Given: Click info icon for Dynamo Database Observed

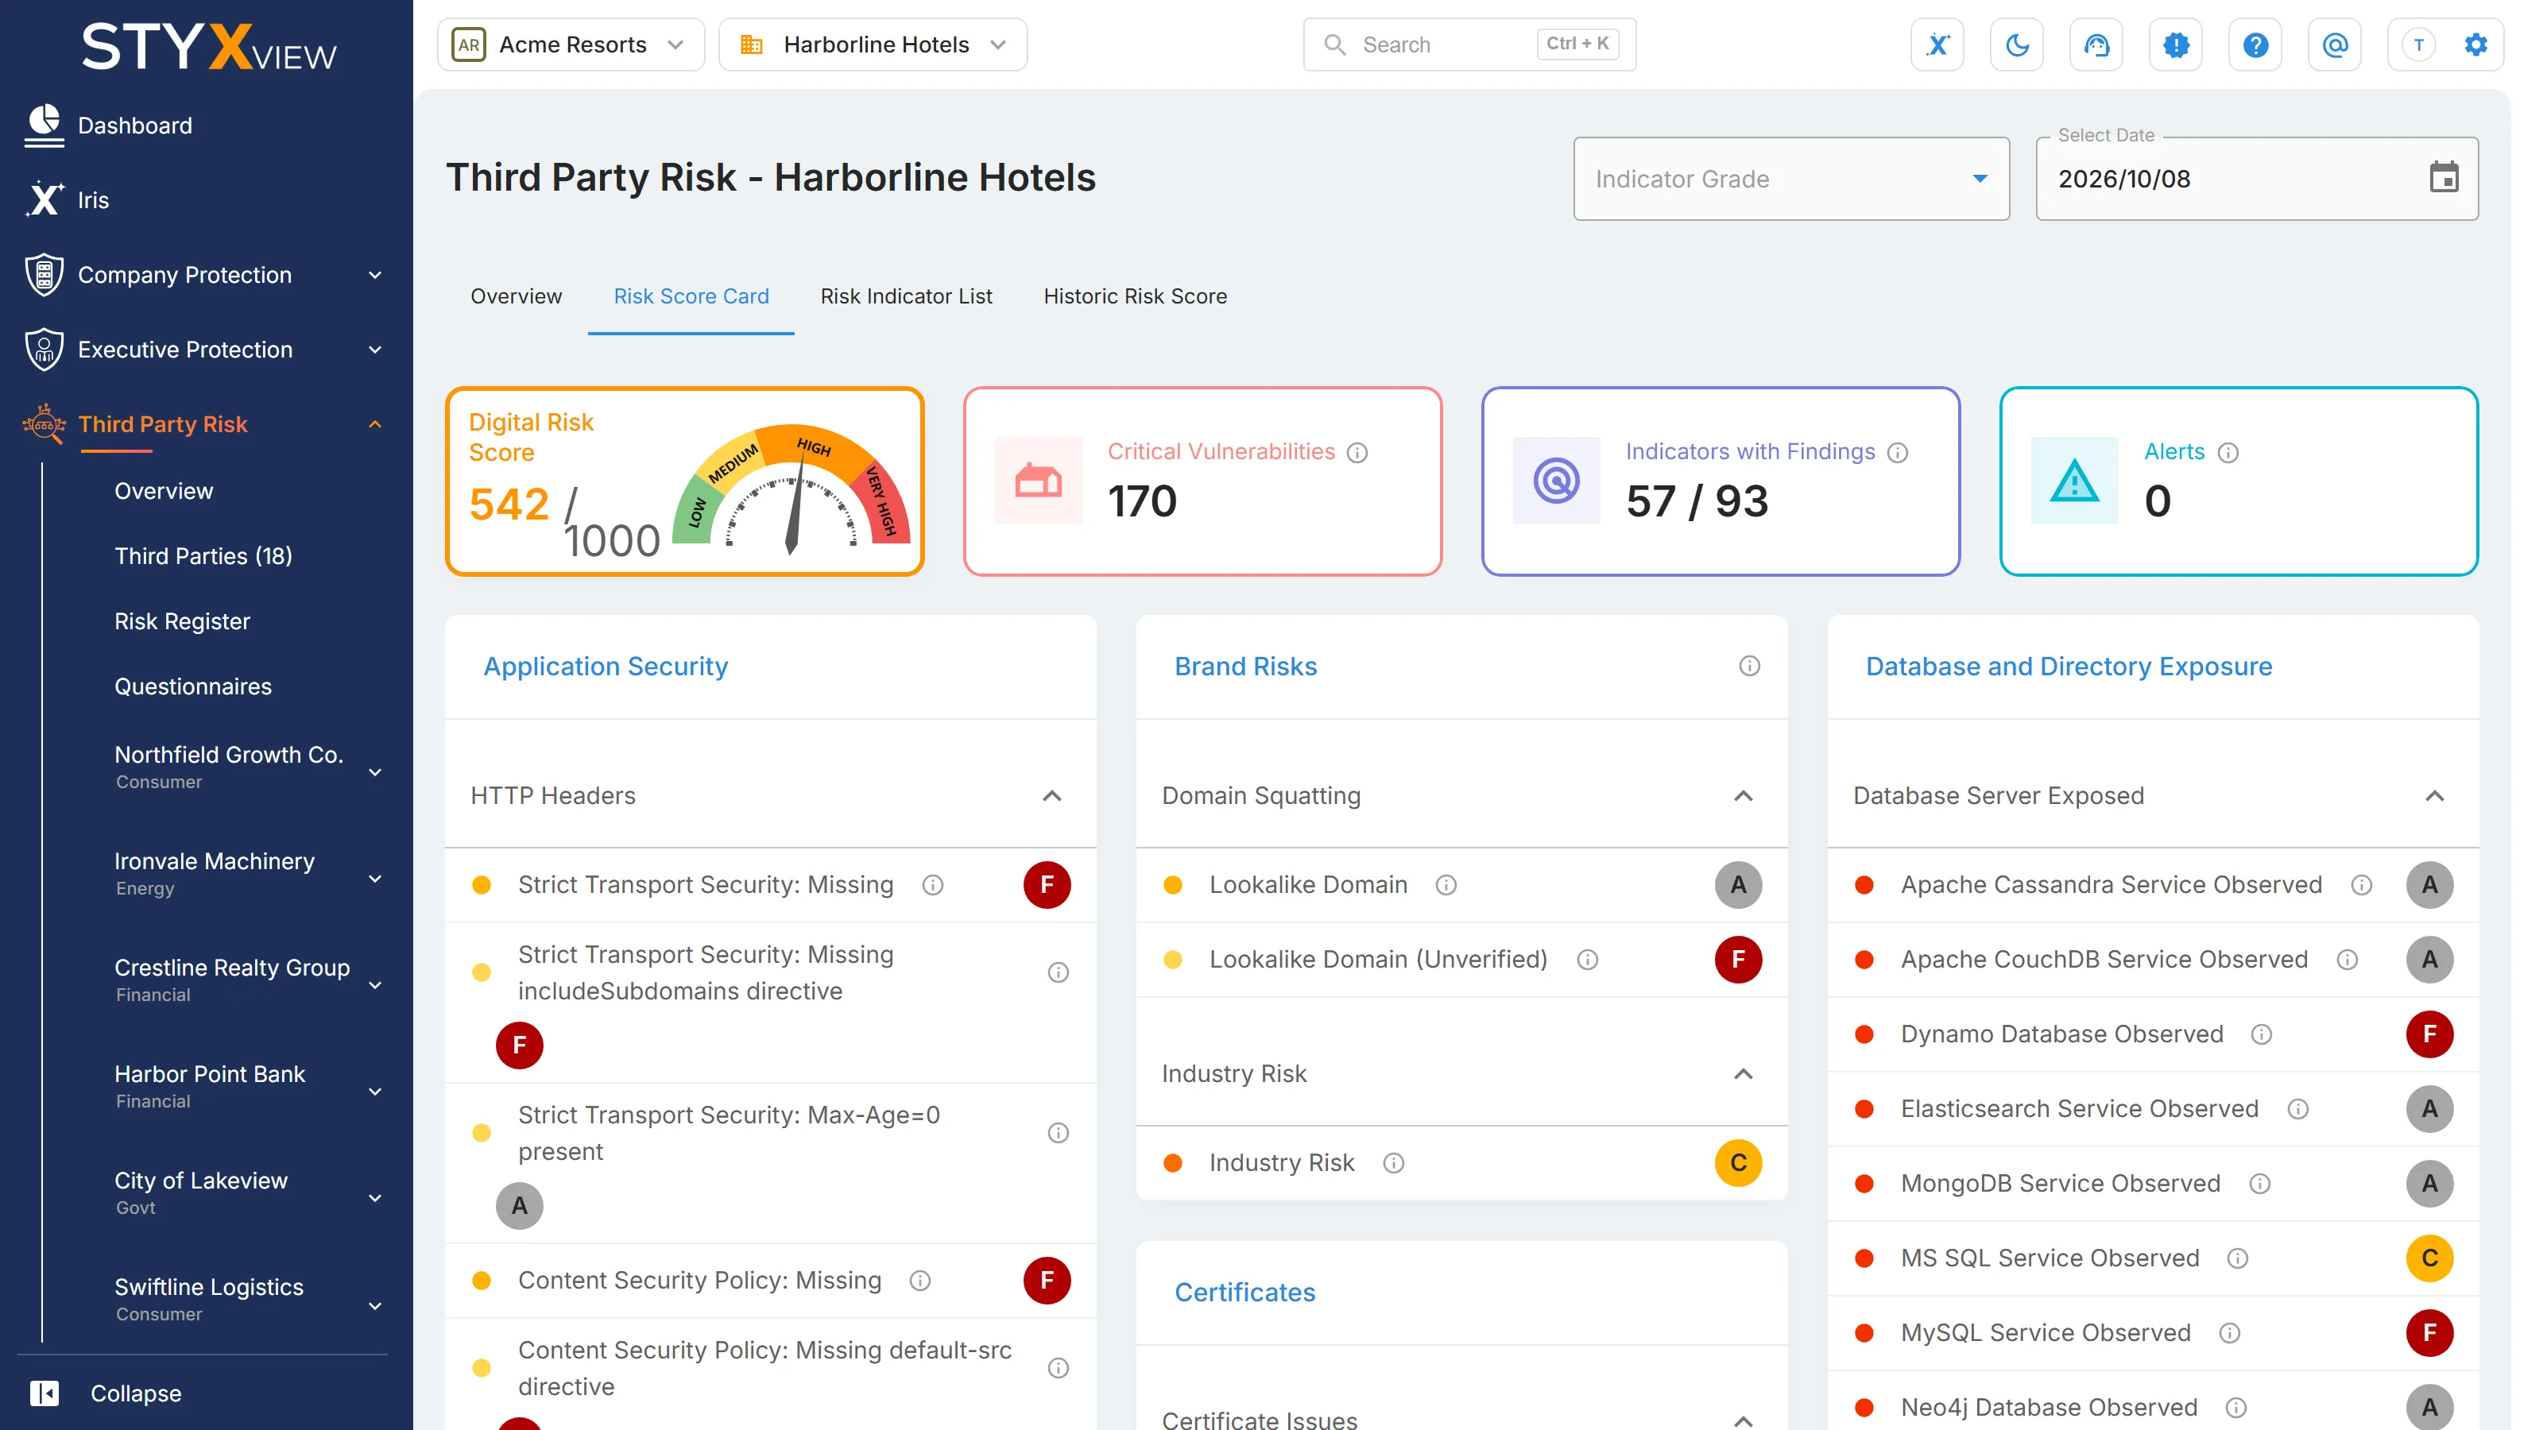Looking at the screenshot, I should [2262, 1034].
